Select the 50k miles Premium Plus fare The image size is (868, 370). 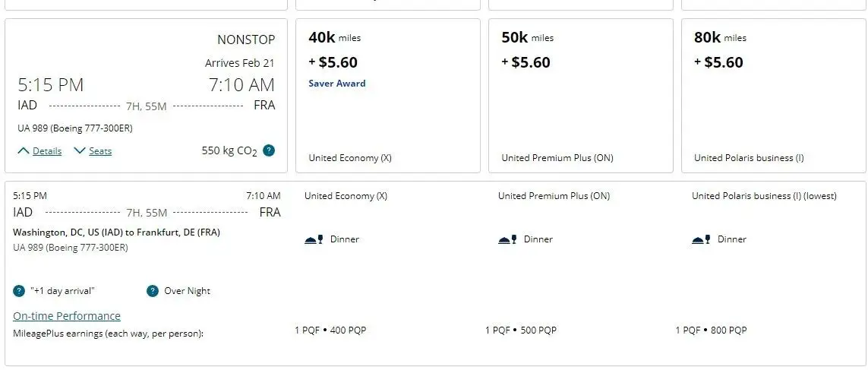[581, 96]
